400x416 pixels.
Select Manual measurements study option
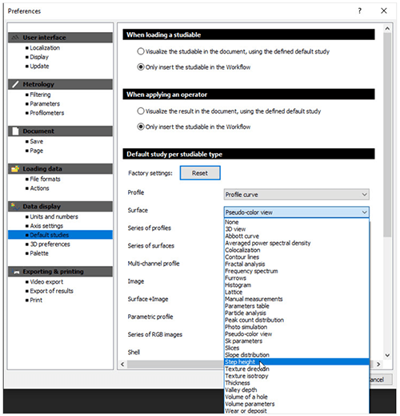[297, 299]
